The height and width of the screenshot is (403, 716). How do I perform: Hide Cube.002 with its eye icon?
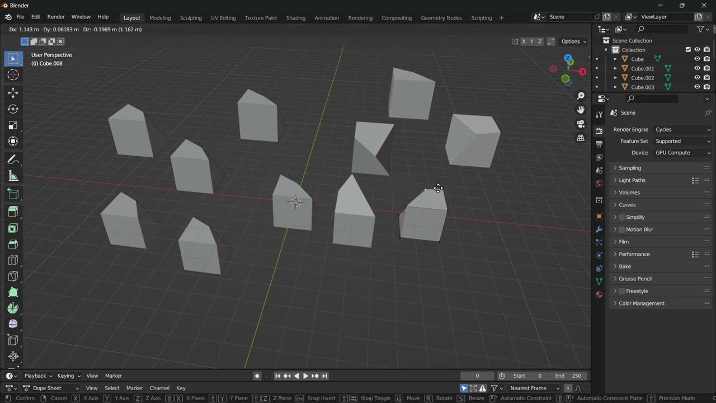(697, 78)
